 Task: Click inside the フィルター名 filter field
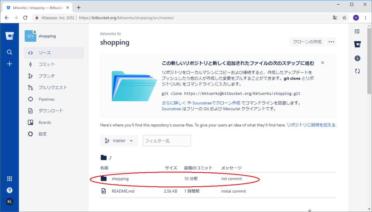[x=166, y=141]
